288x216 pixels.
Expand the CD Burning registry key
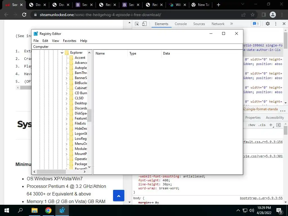(x=66, y=93)
